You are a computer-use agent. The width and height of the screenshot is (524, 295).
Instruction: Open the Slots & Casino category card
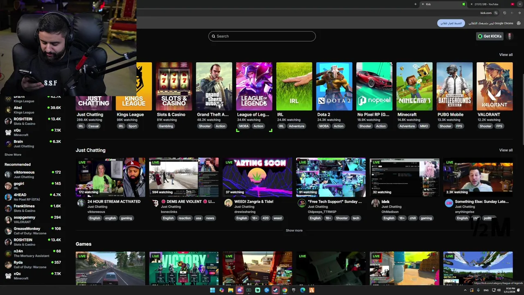click(x=174, y=86)
